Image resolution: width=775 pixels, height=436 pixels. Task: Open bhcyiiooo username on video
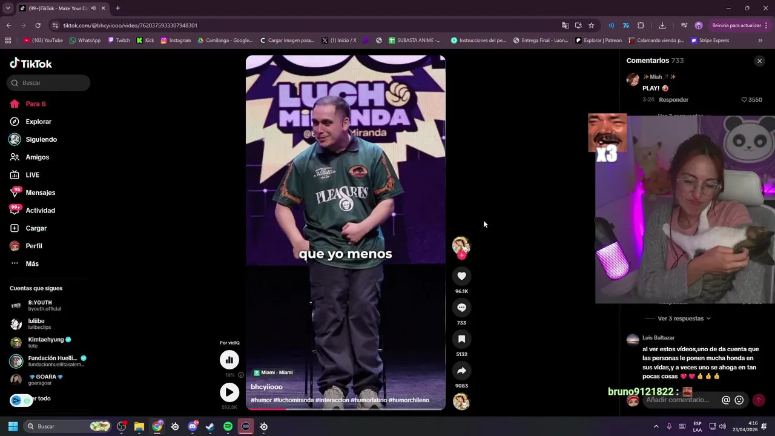[266, 387]
